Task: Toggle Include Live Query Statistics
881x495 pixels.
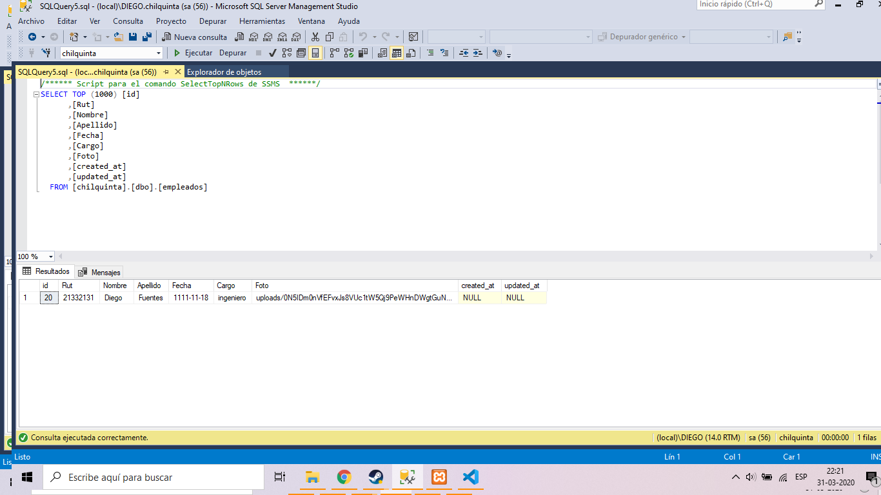Action: tap(348, 53)
